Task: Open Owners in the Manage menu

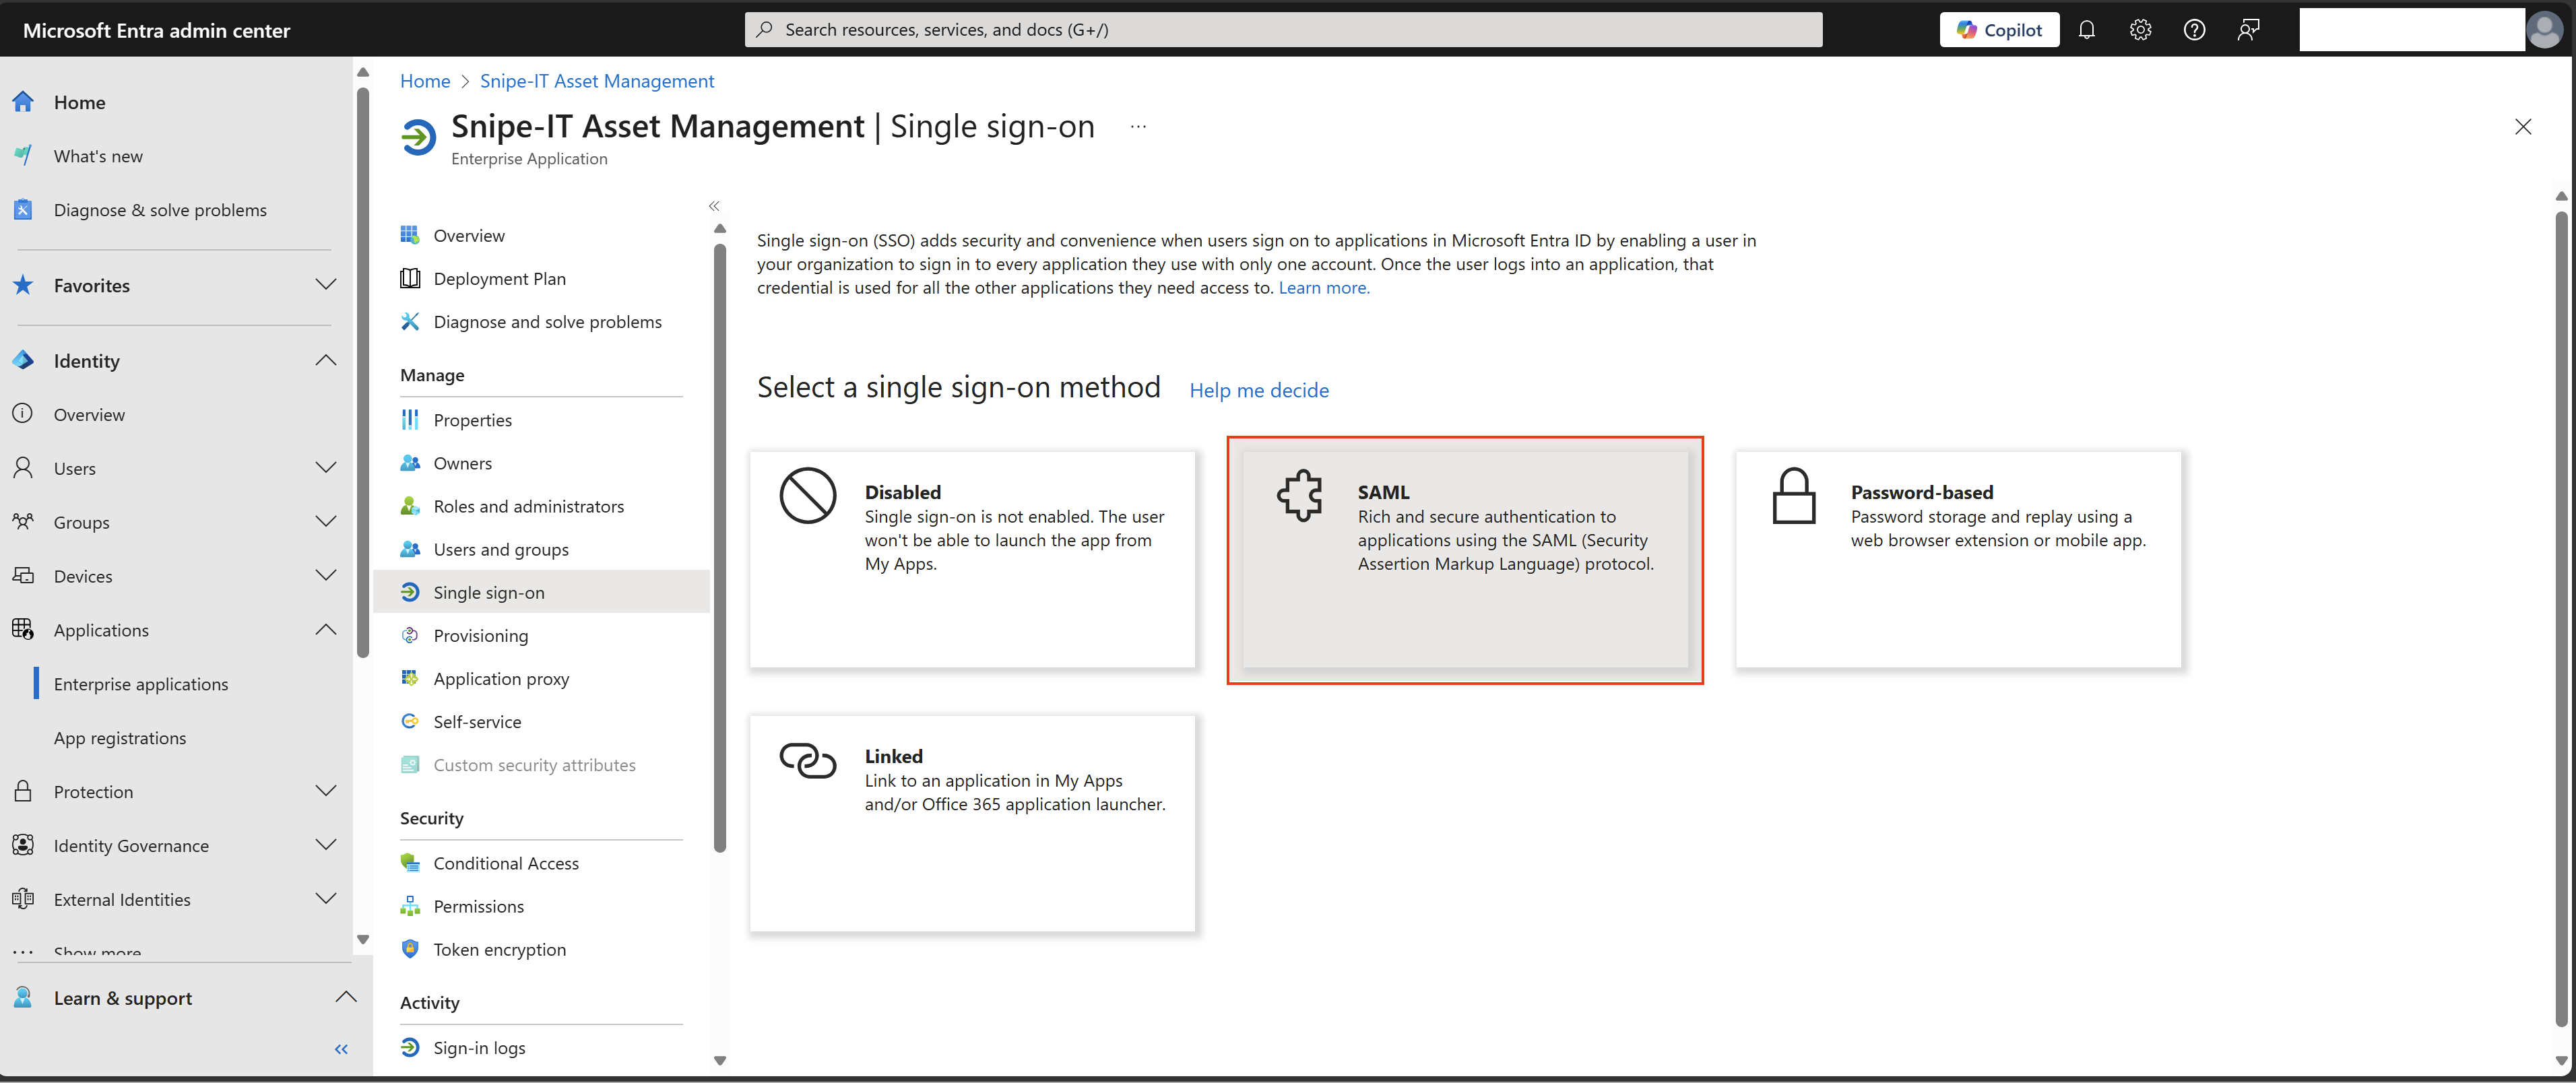Action: click(x=462, y=463)
